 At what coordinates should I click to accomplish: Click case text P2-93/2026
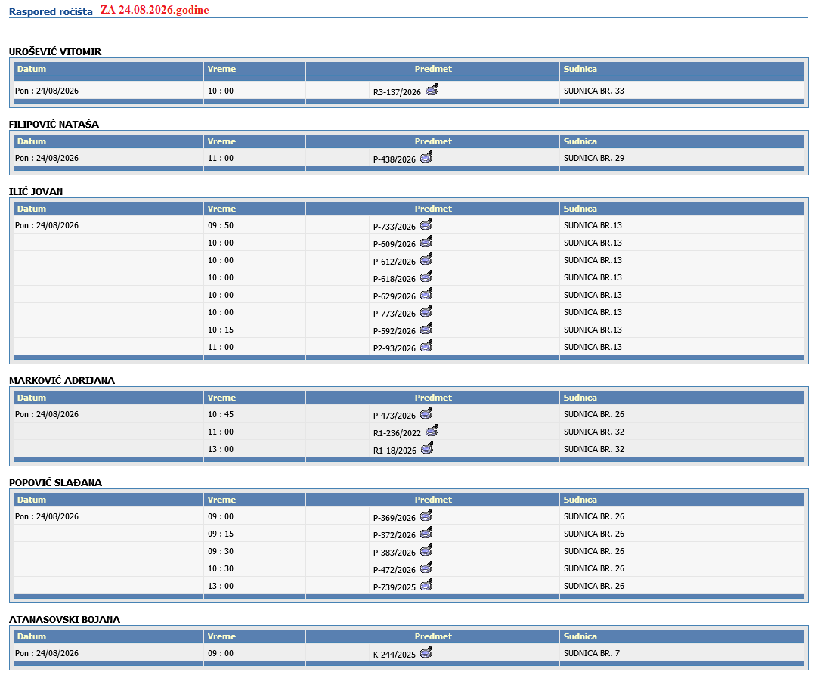(394, 348)
